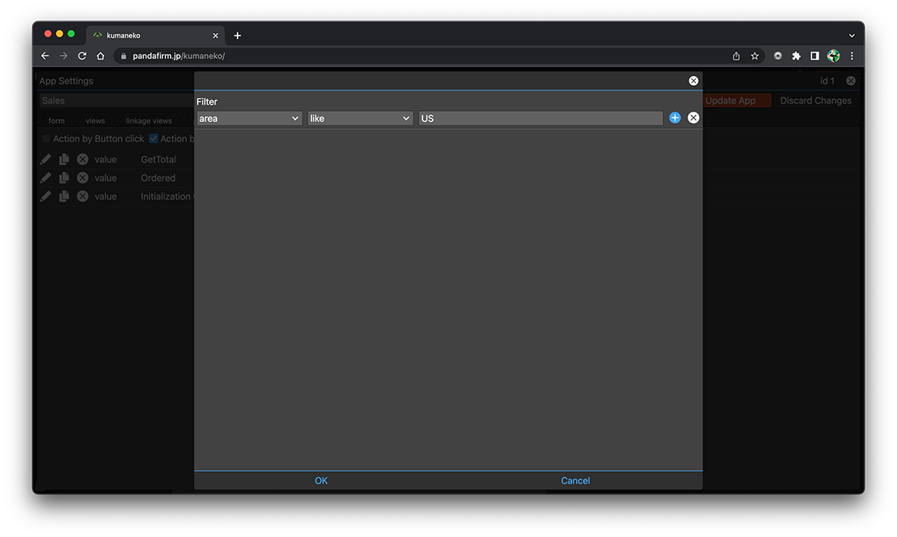
Task: Duplicate the Ordered action with the copy icon
Action: point(65,178)
